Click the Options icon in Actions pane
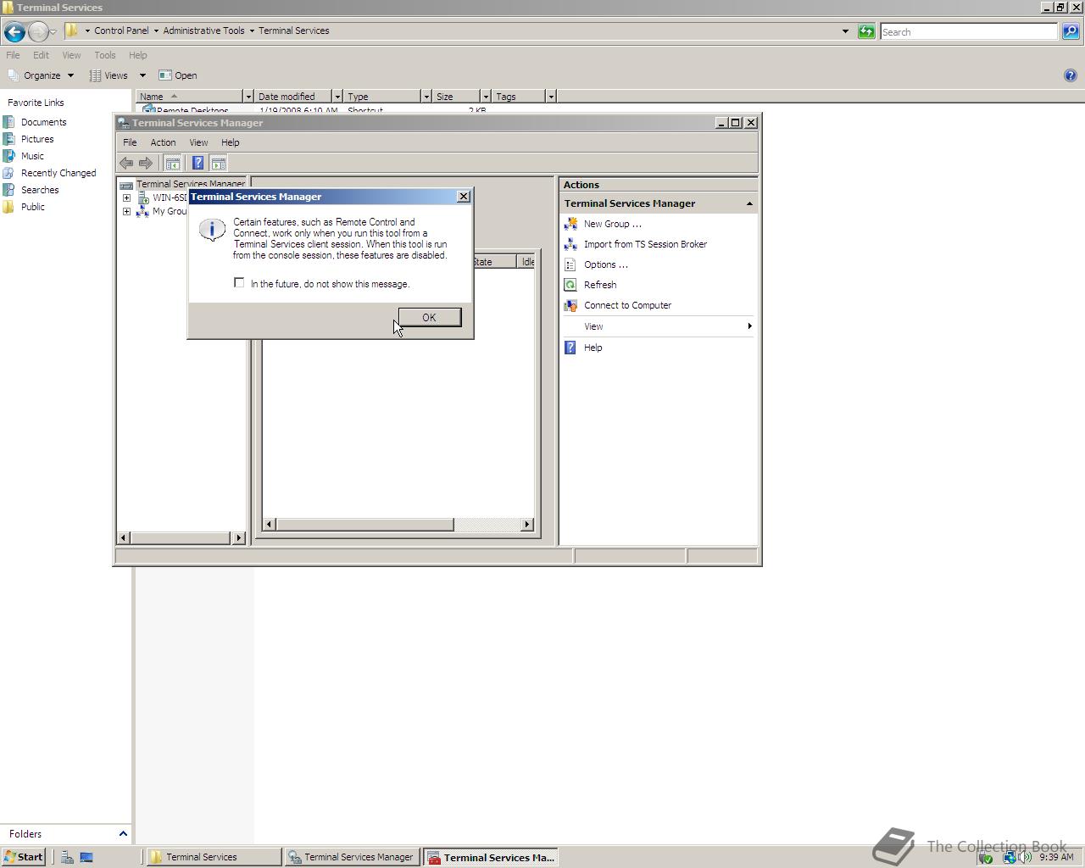Image resolution: width=1085 pixels, height=868 pixels. click(570, 264)
